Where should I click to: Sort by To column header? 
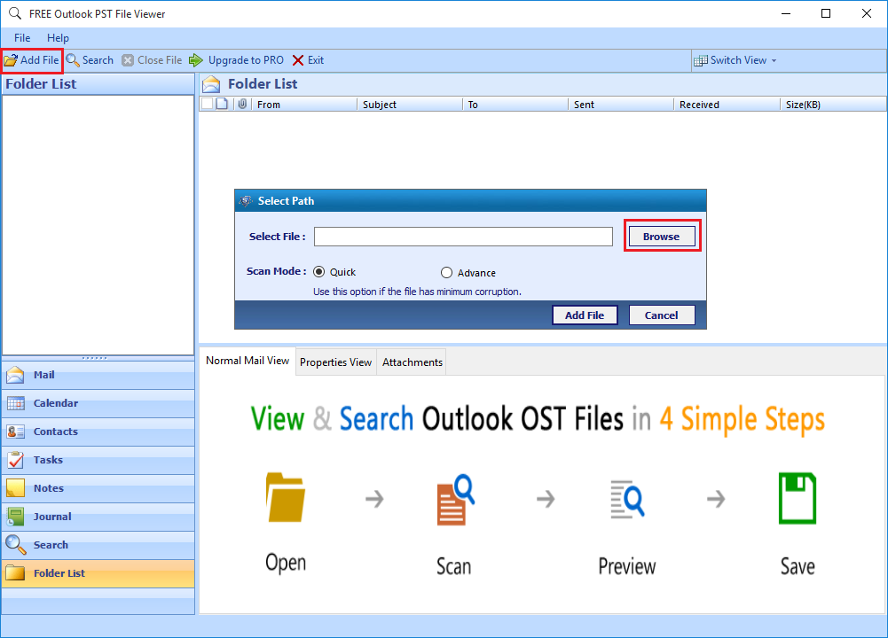tap(515, 105)
